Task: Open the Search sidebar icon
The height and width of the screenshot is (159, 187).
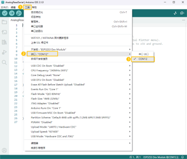Action: tap(4, 62)
